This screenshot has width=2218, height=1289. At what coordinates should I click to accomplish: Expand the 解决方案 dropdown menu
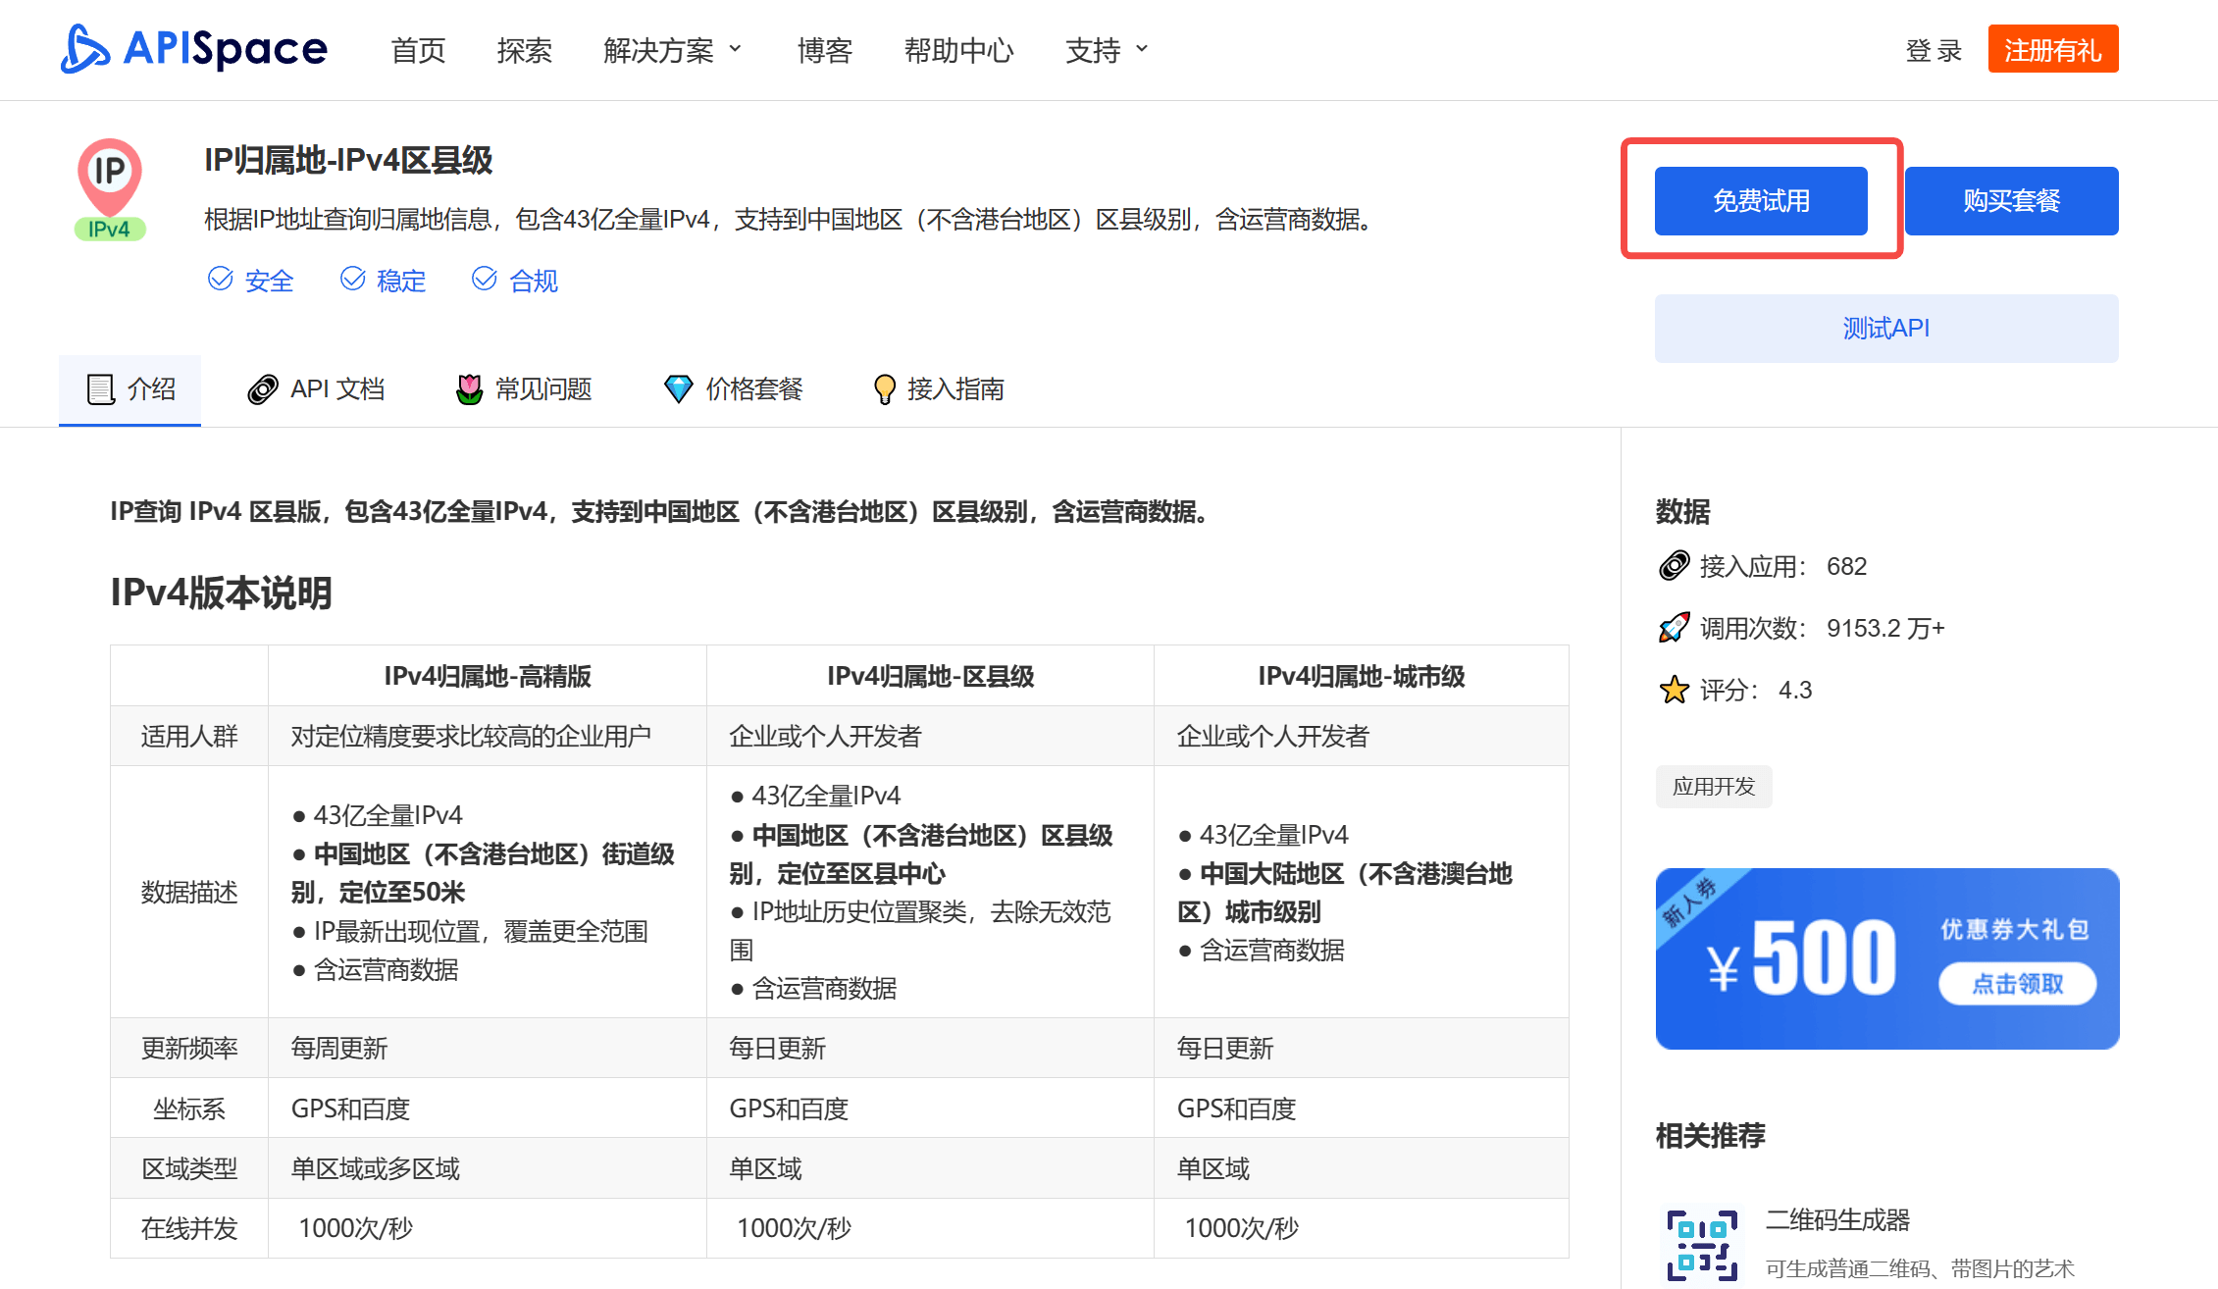pos(673,50)
